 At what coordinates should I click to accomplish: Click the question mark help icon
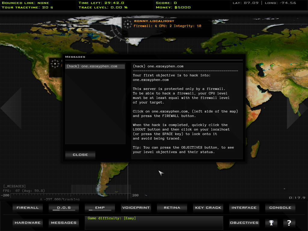tap(289, 223)
